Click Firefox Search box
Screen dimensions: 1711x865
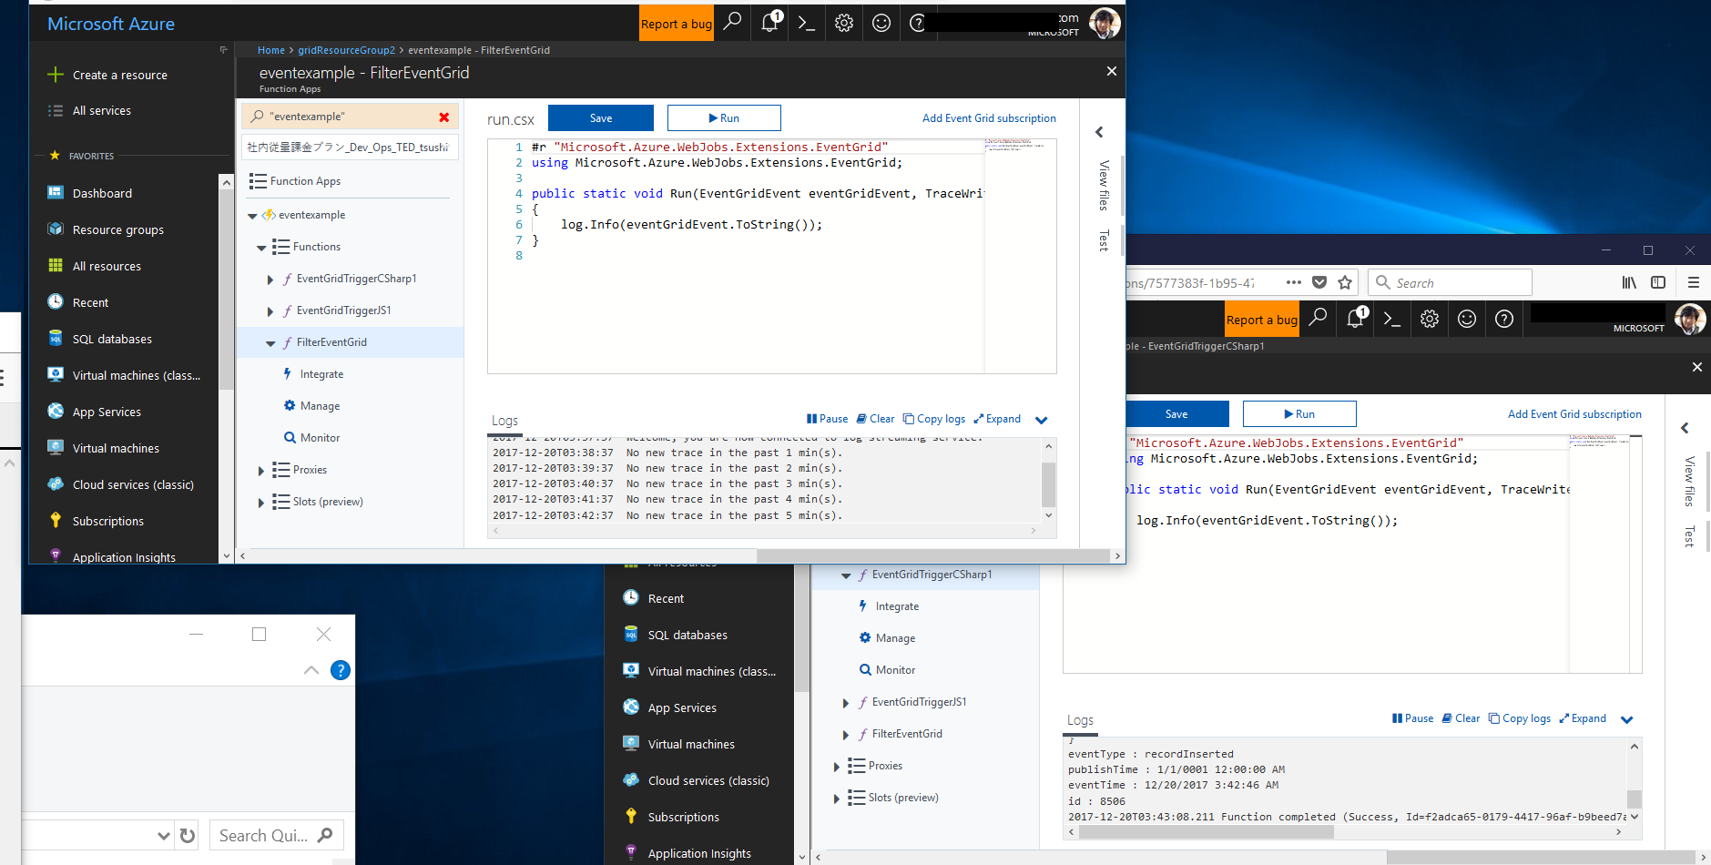[x=1450, y=282]
